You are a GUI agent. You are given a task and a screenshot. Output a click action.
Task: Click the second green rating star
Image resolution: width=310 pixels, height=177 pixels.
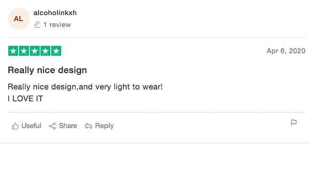tap(24, 51)
